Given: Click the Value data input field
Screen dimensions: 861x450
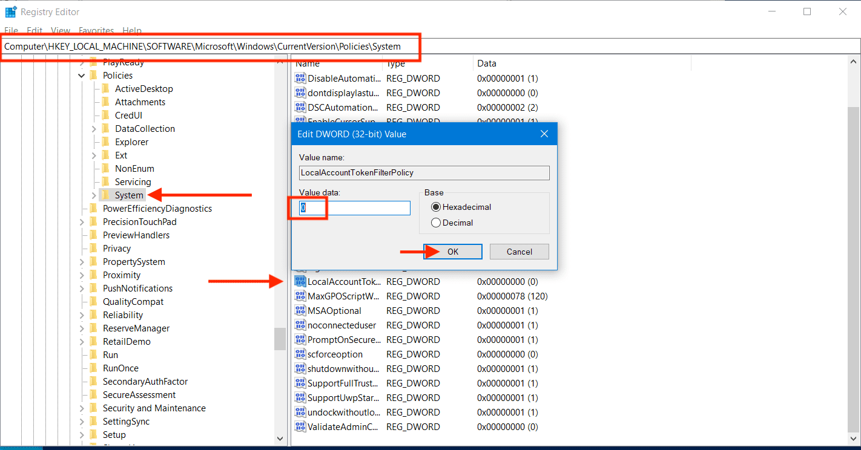Looking at the screenshot, I should 355,208.
